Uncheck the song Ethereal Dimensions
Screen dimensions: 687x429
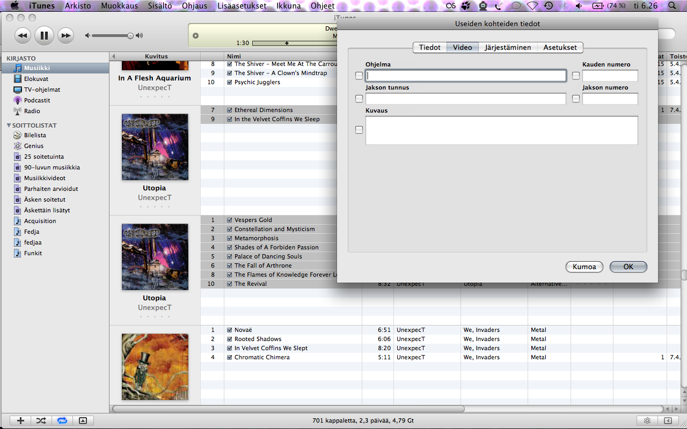coord(230,110)
